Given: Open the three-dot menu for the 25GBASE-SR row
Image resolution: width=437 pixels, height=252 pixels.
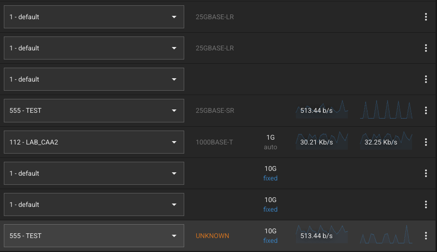Looking at the screenshot, I should click(425, 110).
